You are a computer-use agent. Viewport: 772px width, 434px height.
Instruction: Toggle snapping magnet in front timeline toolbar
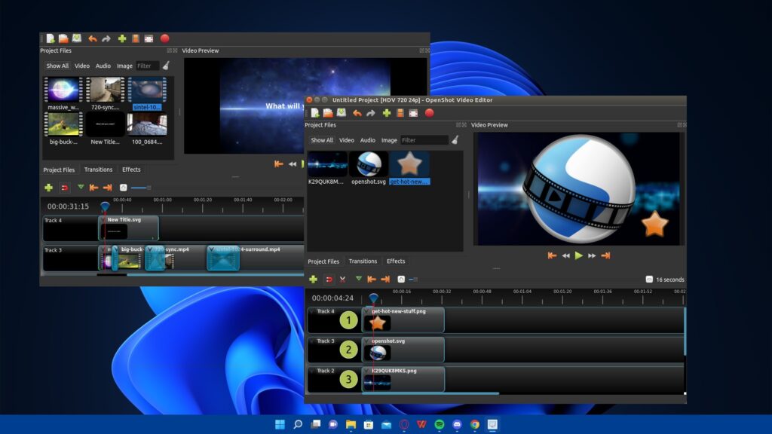[329, 280]
